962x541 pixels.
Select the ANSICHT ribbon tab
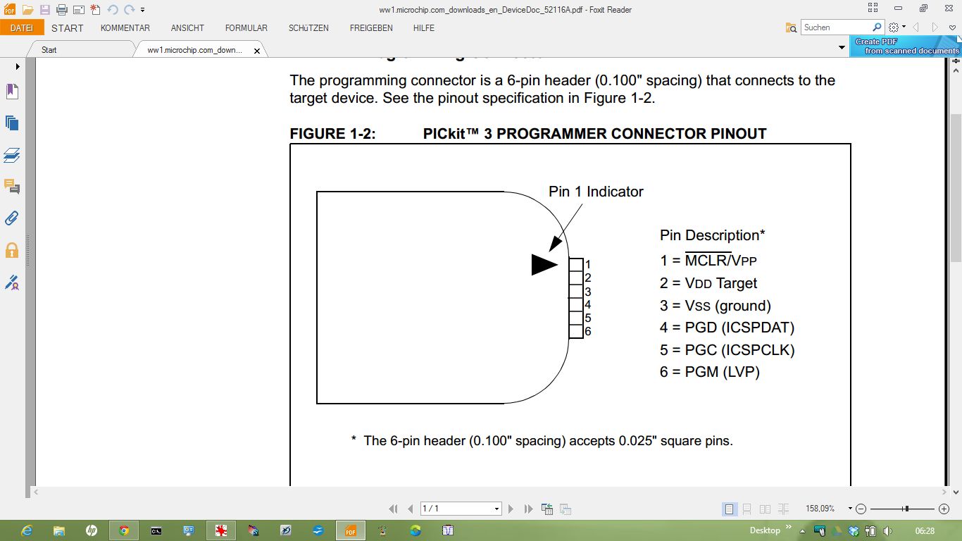[187, 28]
